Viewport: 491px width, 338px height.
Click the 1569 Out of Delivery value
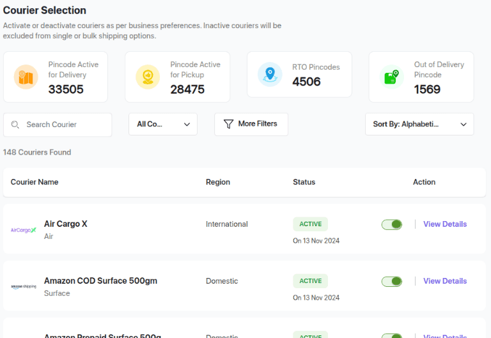pos(427,89)
